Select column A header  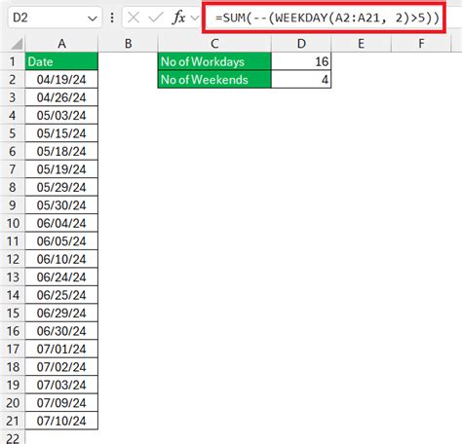(x=61, y=44)
